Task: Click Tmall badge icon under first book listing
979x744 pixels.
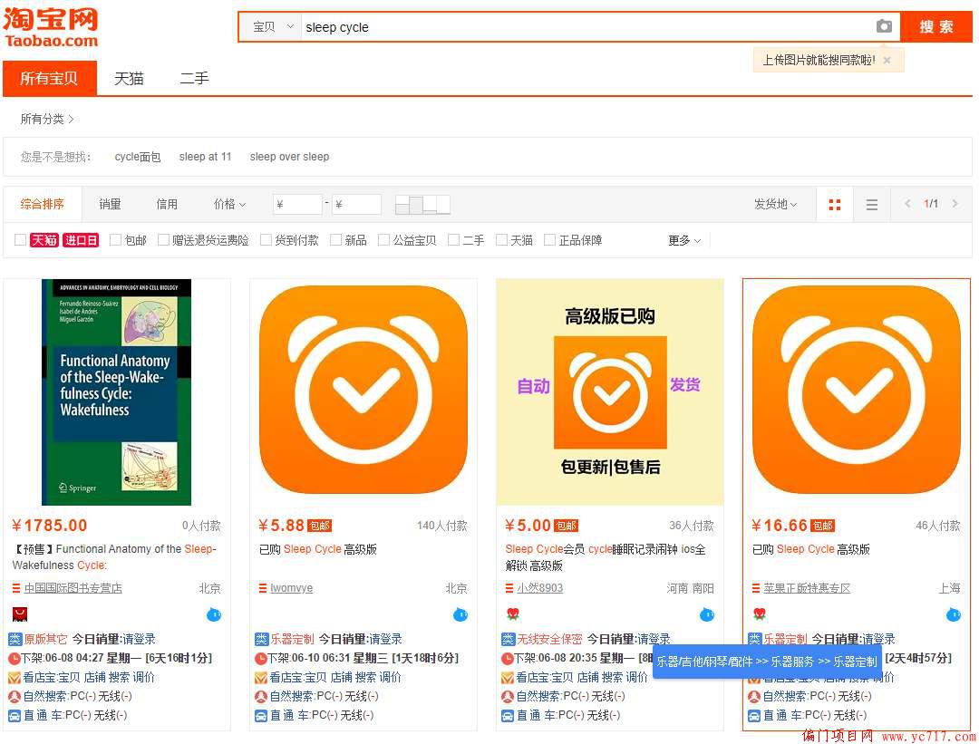Action: coord(20,614)
